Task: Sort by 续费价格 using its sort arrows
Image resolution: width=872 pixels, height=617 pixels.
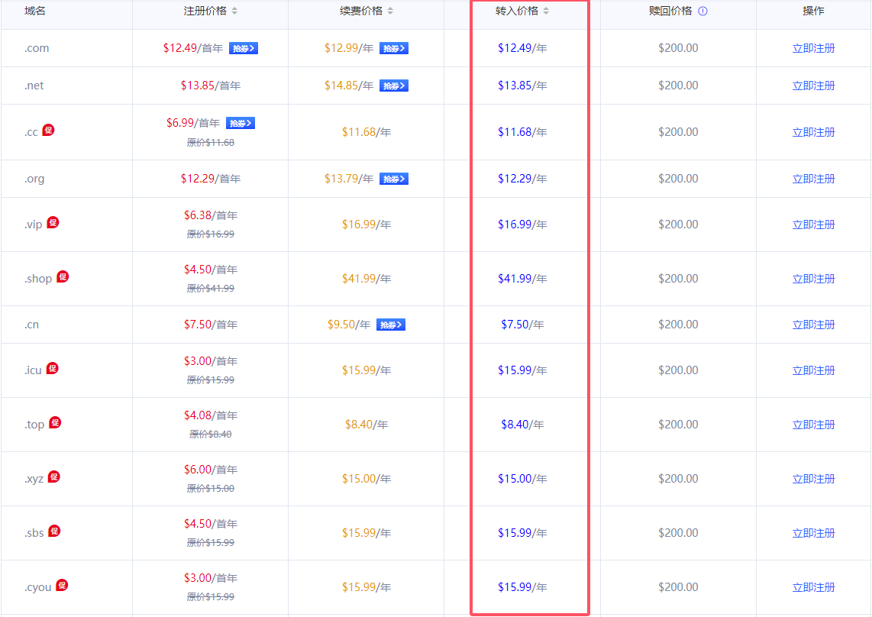Action: coord(390,11)
